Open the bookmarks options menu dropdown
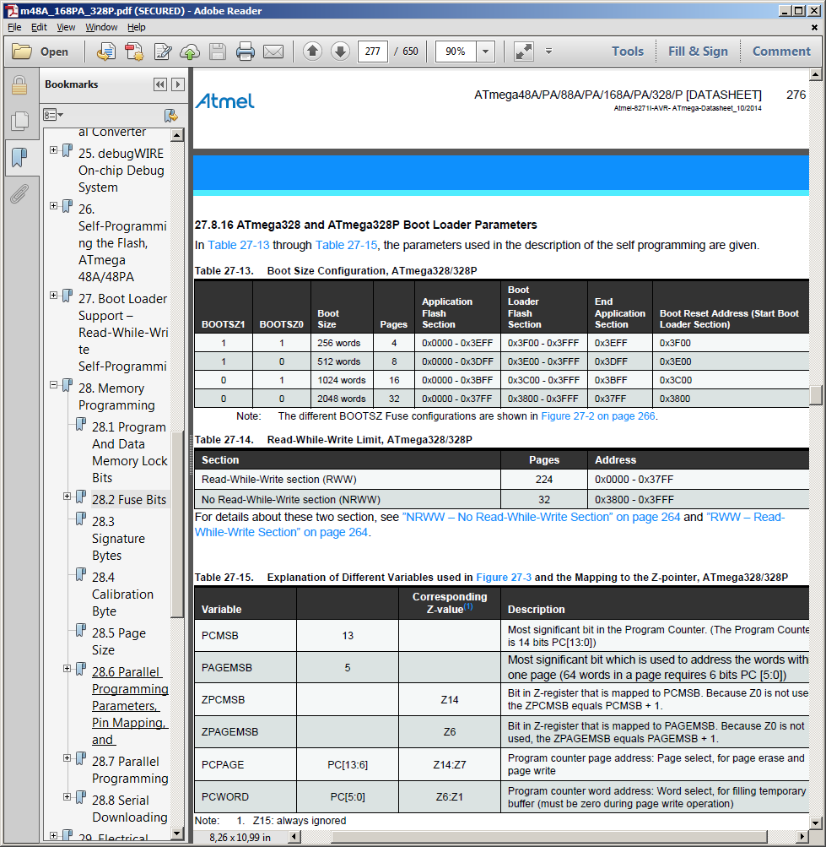 tap(54, 114)
